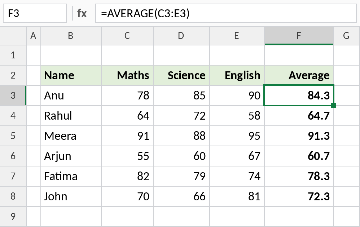Click the Name Box showing F3
The width and height of the screenshot is (360, 227).
[35, 13]
